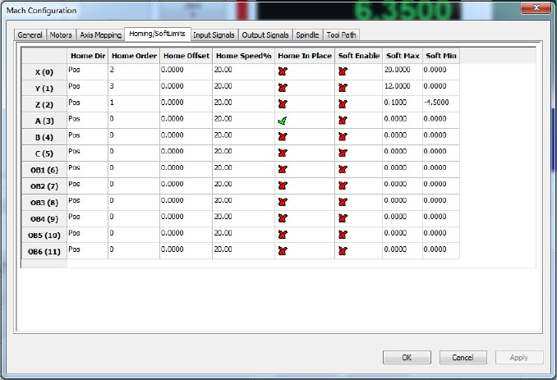Select the Home Dir cell for Z (2)

click(x=87, y=104)
